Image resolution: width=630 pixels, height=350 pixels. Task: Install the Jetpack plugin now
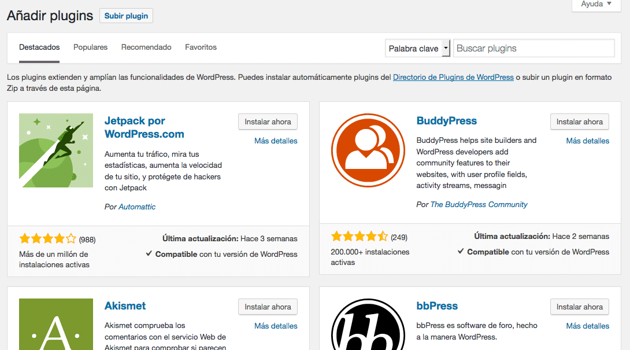(x=268, y=122)
